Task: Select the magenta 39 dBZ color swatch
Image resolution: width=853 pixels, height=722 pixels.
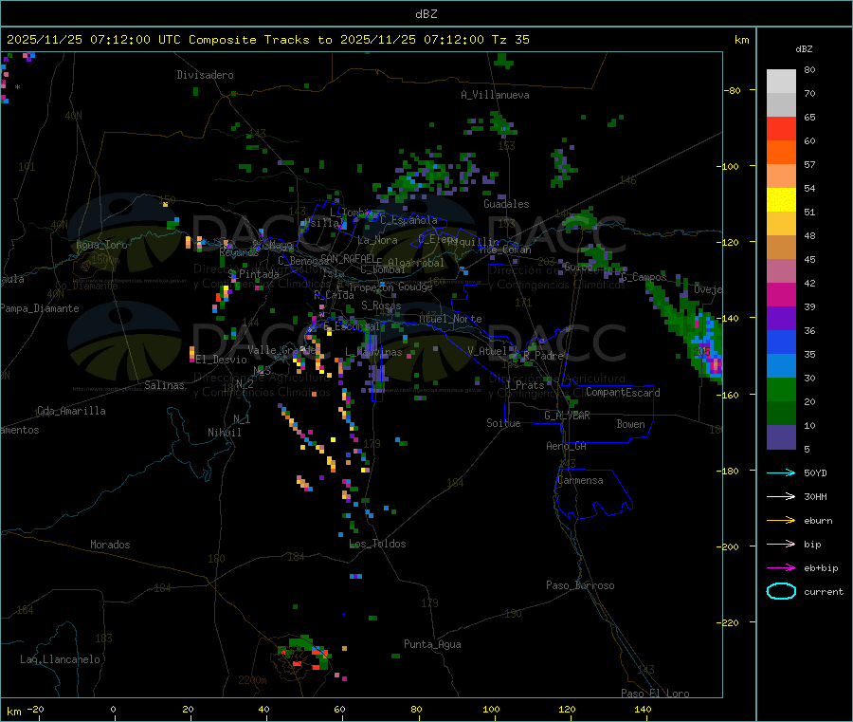Action: click(781, 294)
